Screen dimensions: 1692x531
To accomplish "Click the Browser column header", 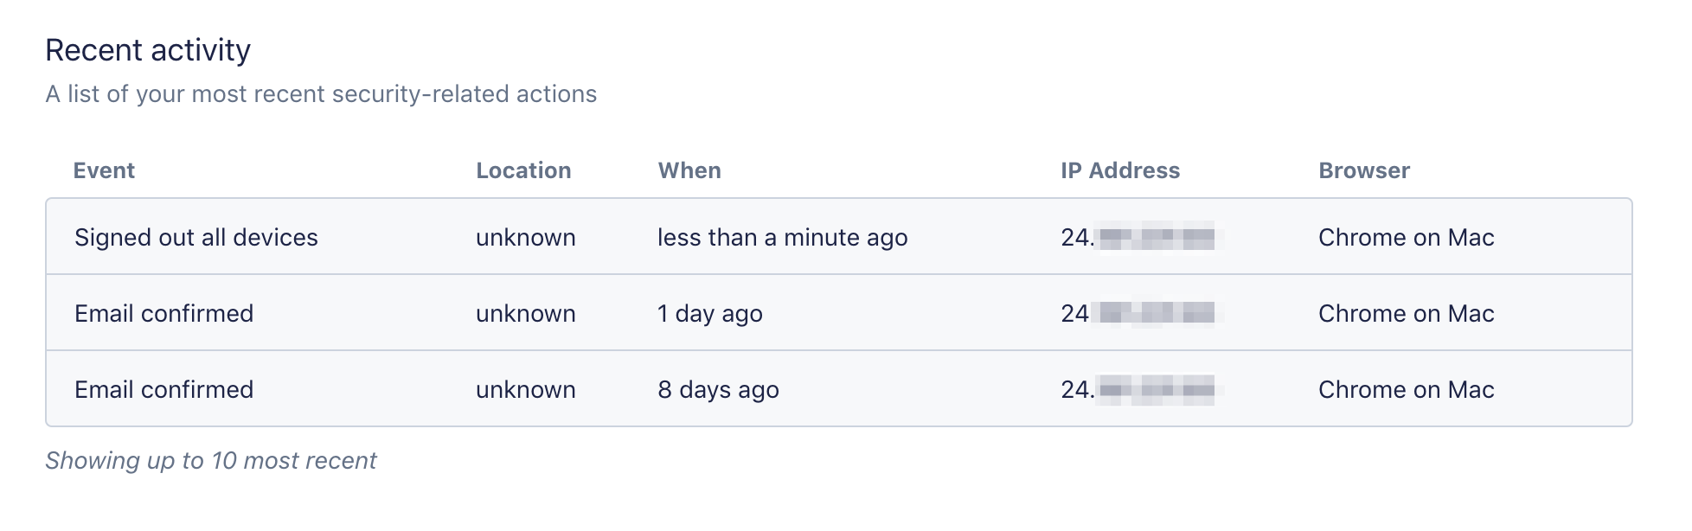I will (1363, 170).
